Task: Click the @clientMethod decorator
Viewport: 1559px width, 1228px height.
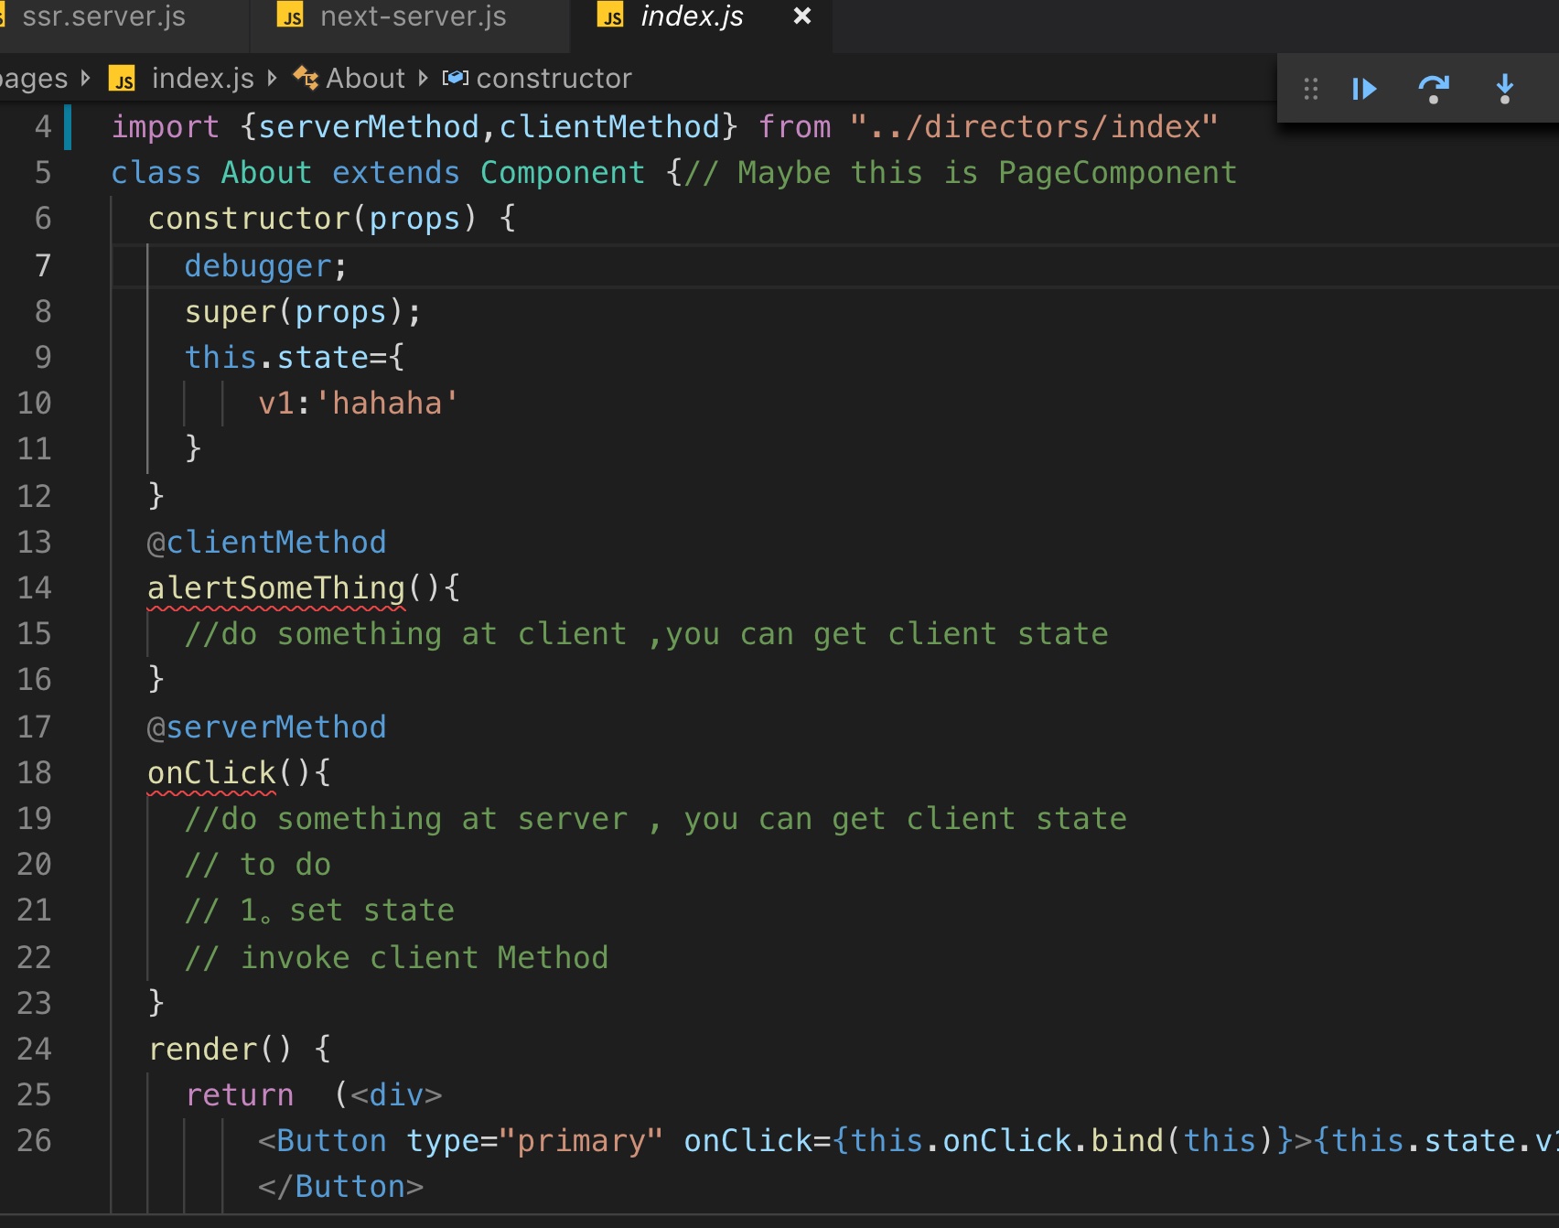Action: [x=266, y=543]
